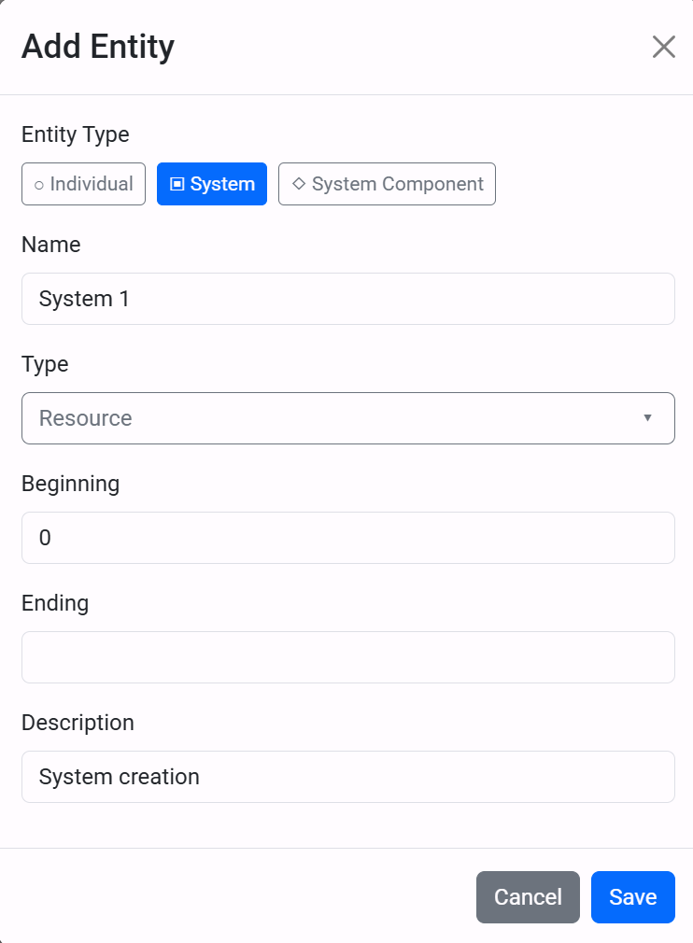
Task: Click the Name field containing System 1
Action: click(347, 299)
